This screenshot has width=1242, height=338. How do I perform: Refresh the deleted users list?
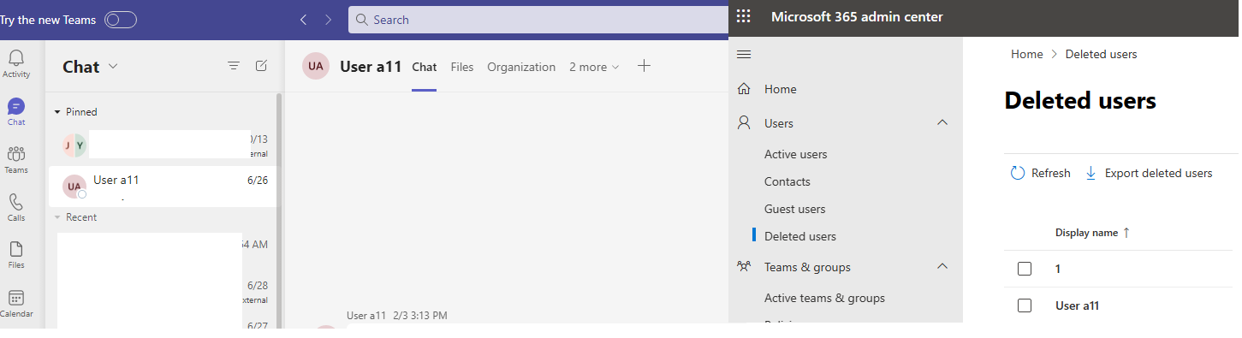point(1041,173)
